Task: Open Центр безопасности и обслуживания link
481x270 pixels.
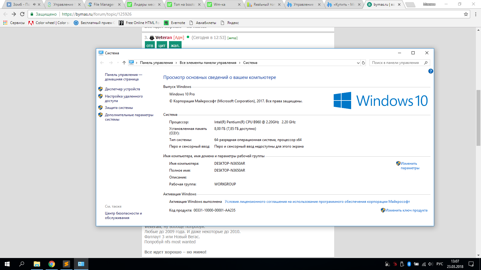Action: click(123, 215)
